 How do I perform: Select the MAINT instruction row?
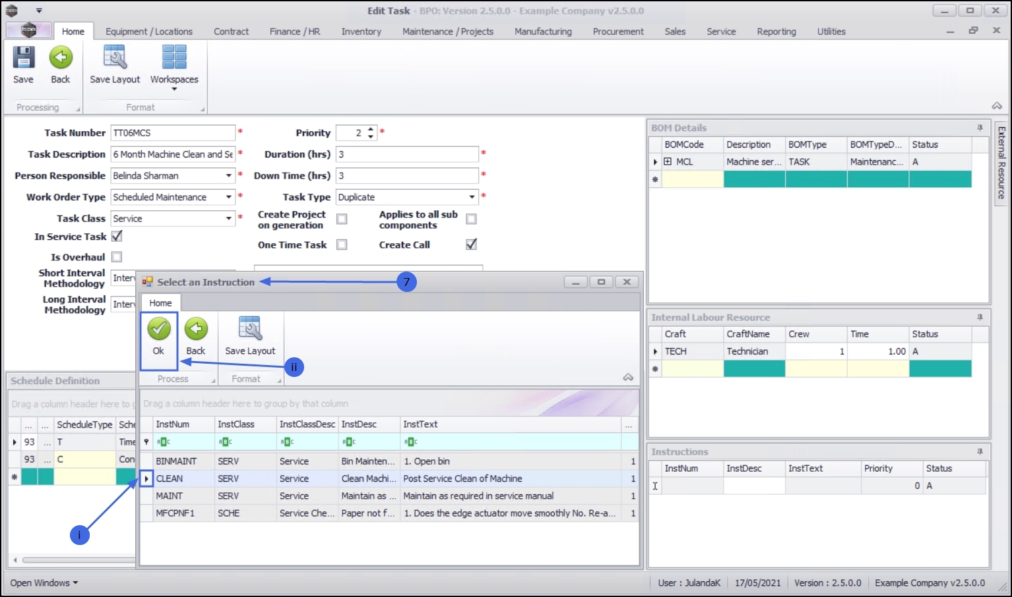click(389, 496)
